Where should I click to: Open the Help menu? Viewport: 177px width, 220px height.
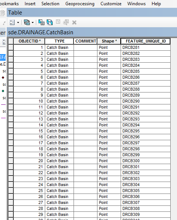(156, 4)
